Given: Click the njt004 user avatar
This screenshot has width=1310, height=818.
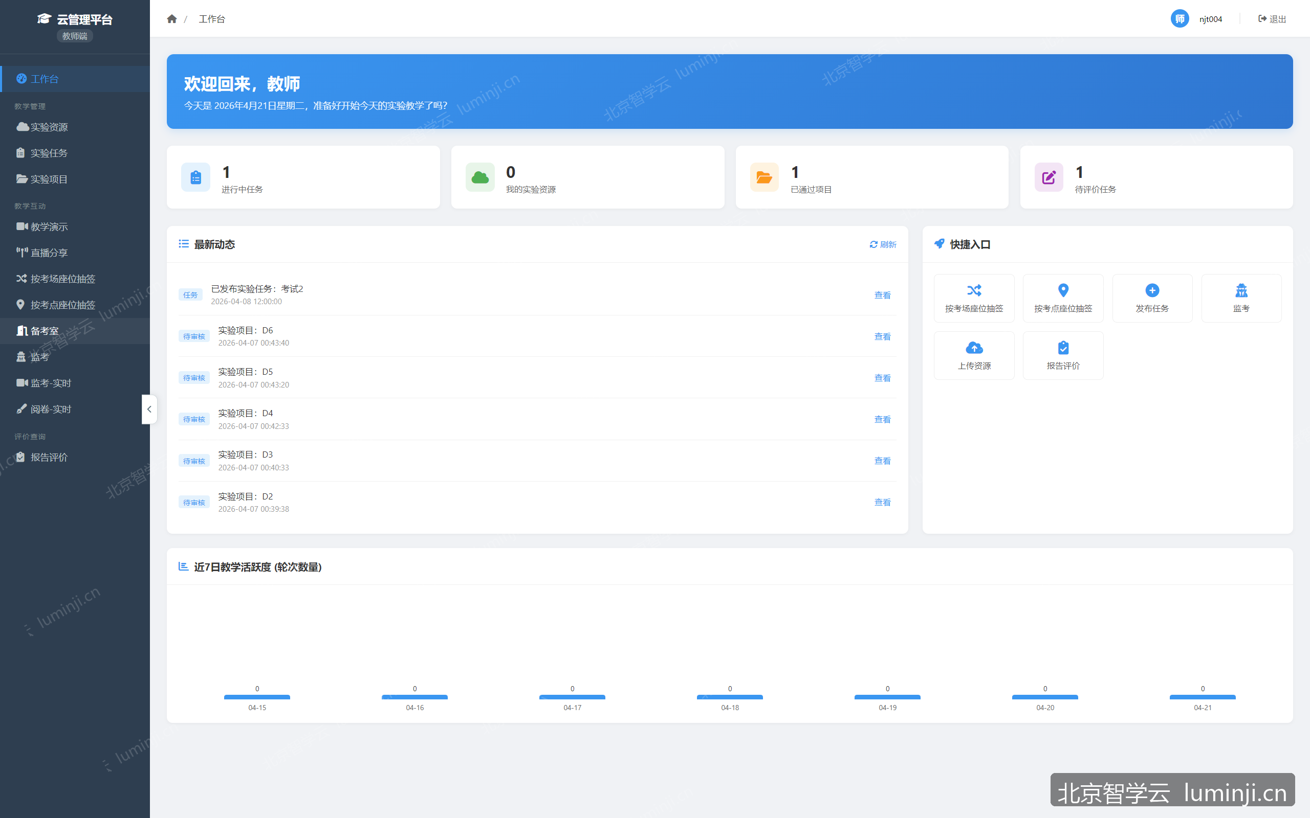Looking at the screenshot, I should tap(1180, 19).
